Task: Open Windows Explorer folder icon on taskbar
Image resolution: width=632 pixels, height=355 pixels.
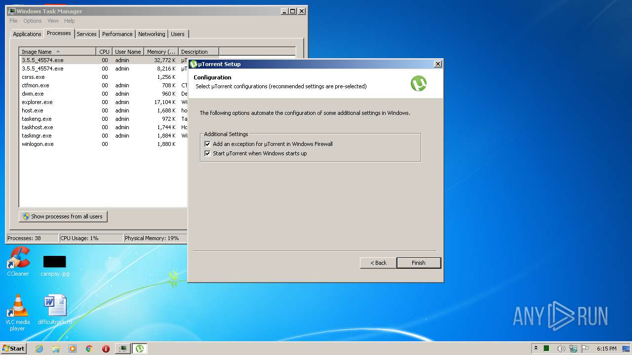Action: tap(56, 349)
